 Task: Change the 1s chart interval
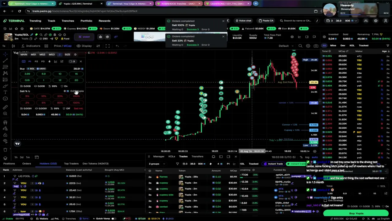4,46
